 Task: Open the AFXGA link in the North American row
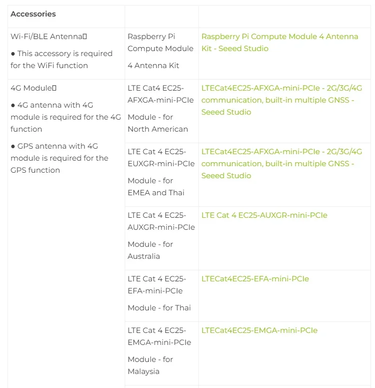(x=281, y=100)
